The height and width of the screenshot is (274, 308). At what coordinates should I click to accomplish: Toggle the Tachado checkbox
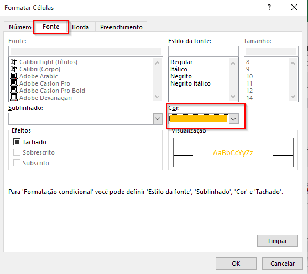click(17, 142)
